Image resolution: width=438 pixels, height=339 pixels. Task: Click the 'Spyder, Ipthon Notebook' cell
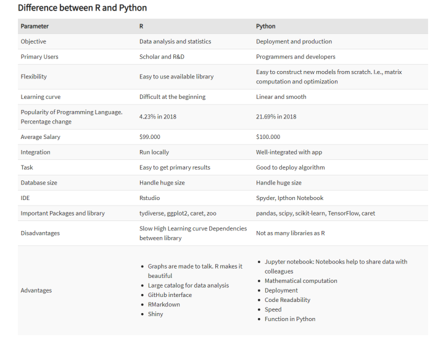(290, 198)
